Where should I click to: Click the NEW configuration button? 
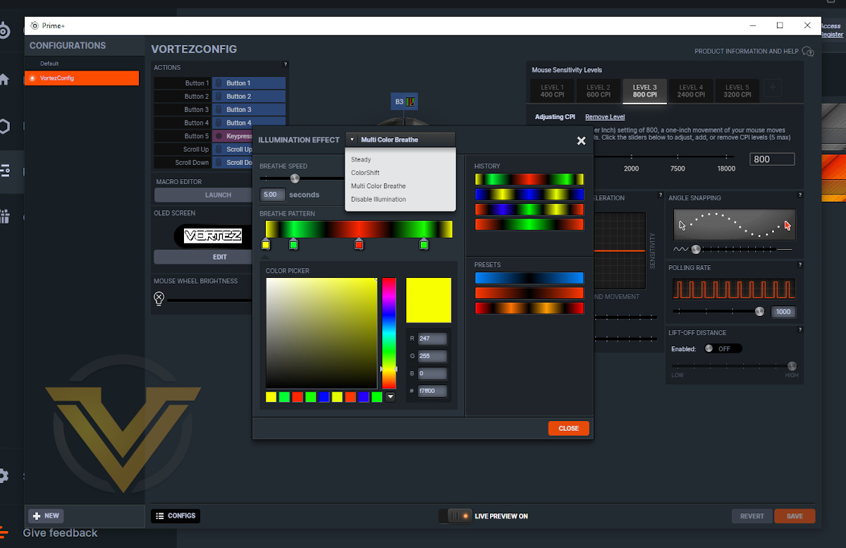pyautogui.click(x=47, y=516)
